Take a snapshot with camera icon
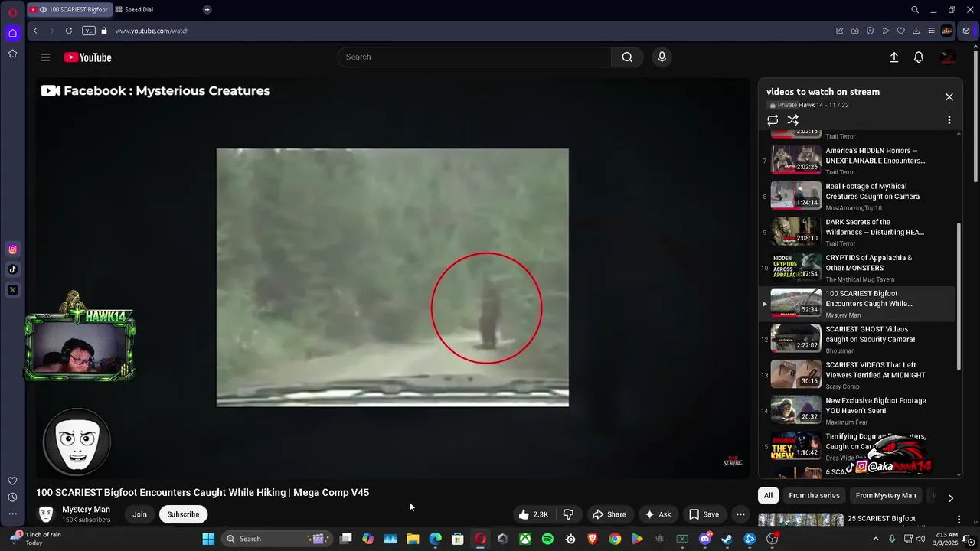Screen dimensions: 980x551 854,31
